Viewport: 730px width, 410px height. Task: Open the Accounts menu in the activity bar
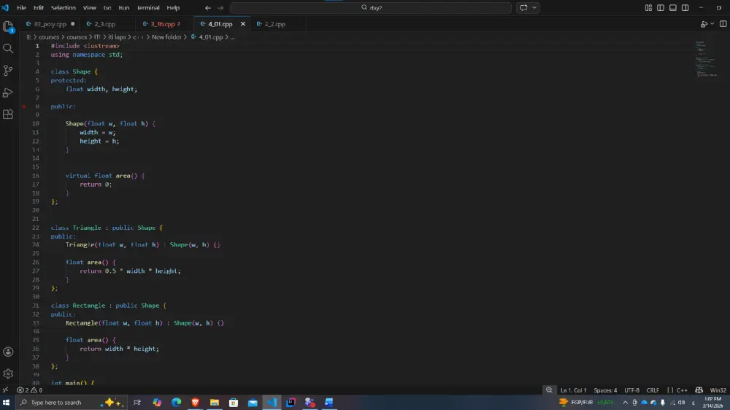pyautogui.click(x=8, y=352)
